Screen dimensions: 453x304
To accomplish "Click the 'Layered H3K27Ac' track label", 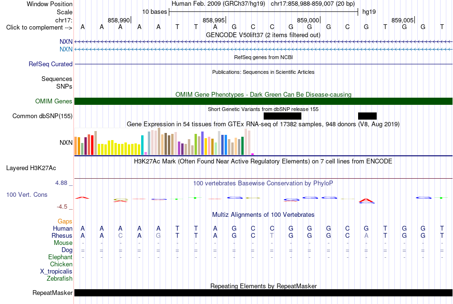I will click(31, 168).
